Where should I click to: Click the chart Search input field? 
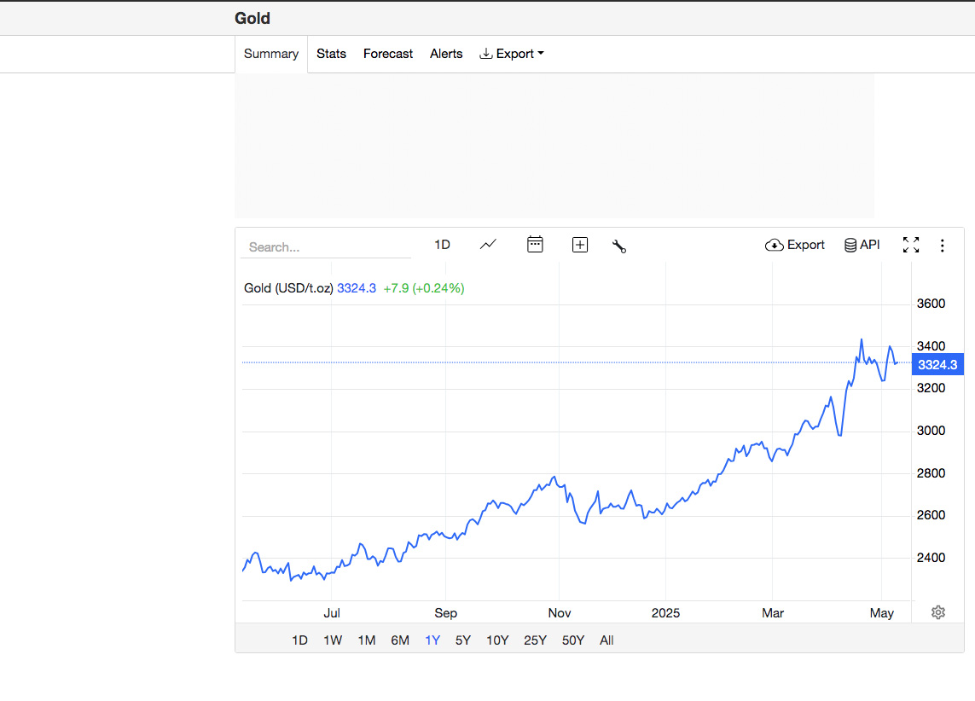coord(326,247)
